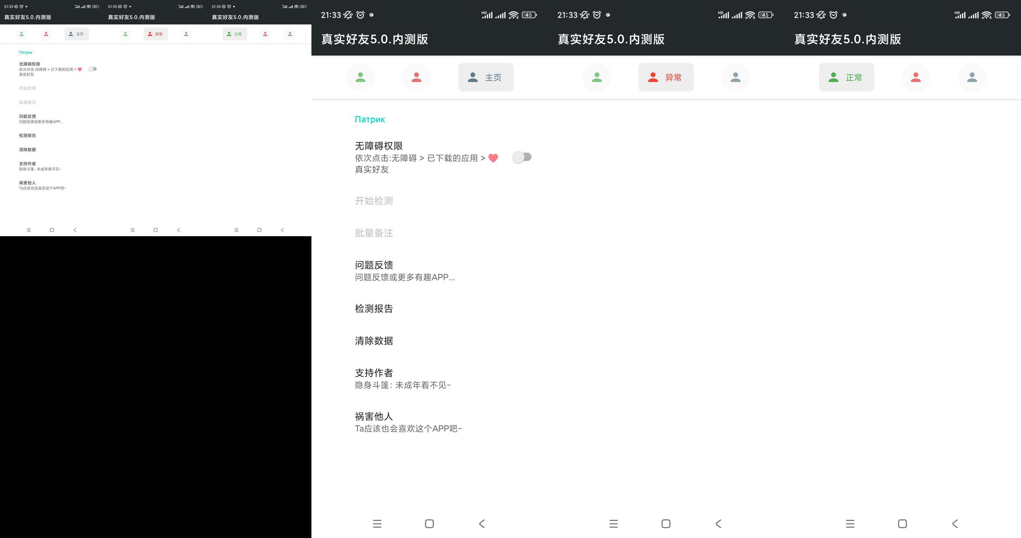Tap alarm clock icon on large 主页 screen
The height and width of the screenshot is (538, 1021).
tap(360, 15)
